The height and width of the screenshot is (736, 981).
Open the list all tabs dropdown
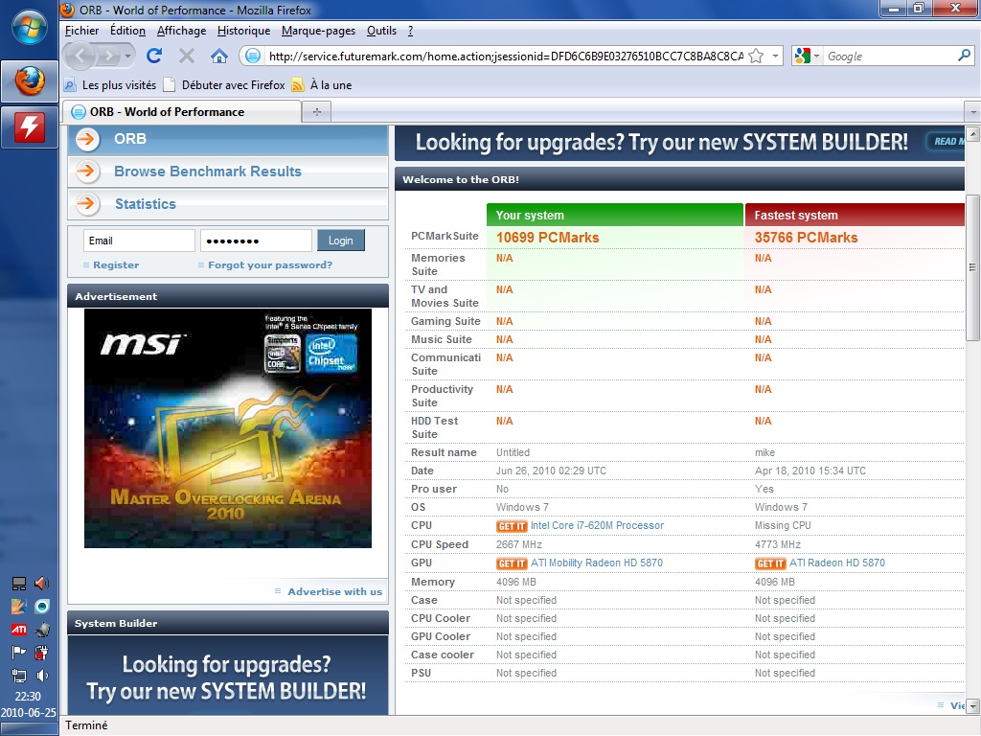pos(972,112)
